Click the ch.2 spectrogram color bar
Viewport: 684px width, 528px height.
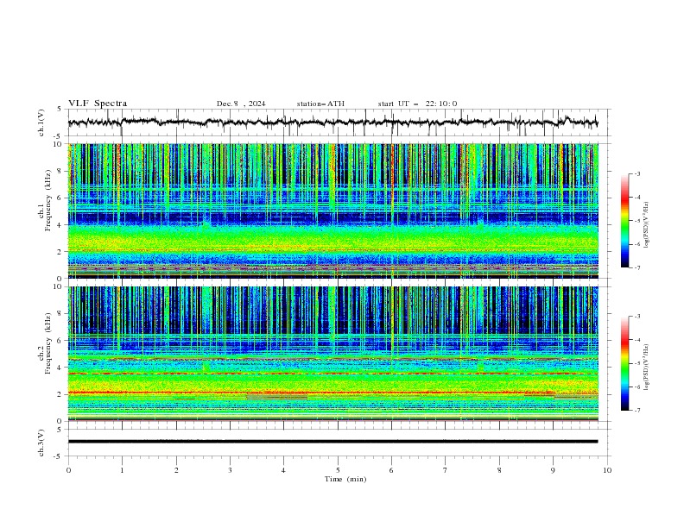point(625,363)
